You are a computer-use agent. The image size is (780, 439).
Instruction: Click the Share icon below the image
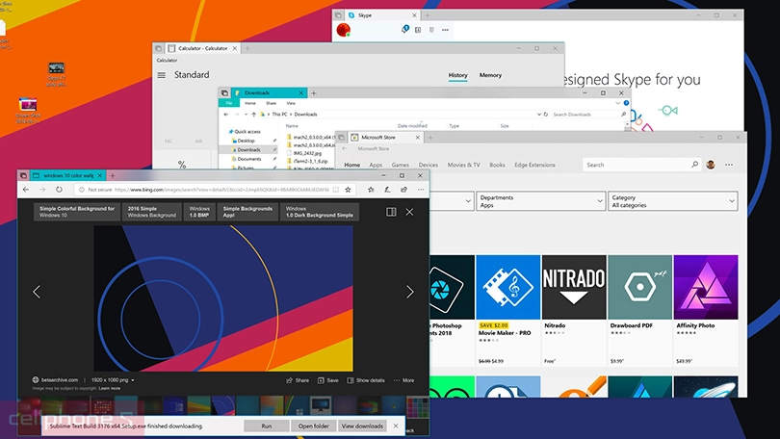[x=298, y=380]
